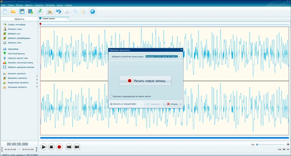Click the zoom slider handle
The image size is (291, 156).
257,144
